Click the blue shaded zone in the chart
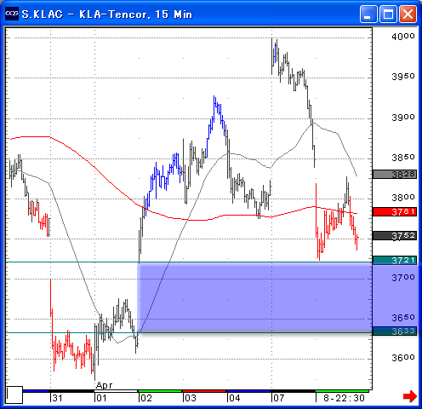 (x=254, y=297)
